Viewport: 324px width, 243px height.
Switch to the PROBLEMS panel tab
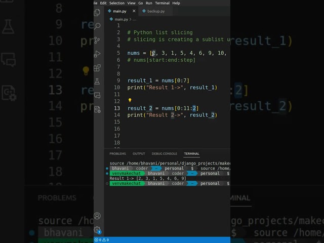click(117, 154)
